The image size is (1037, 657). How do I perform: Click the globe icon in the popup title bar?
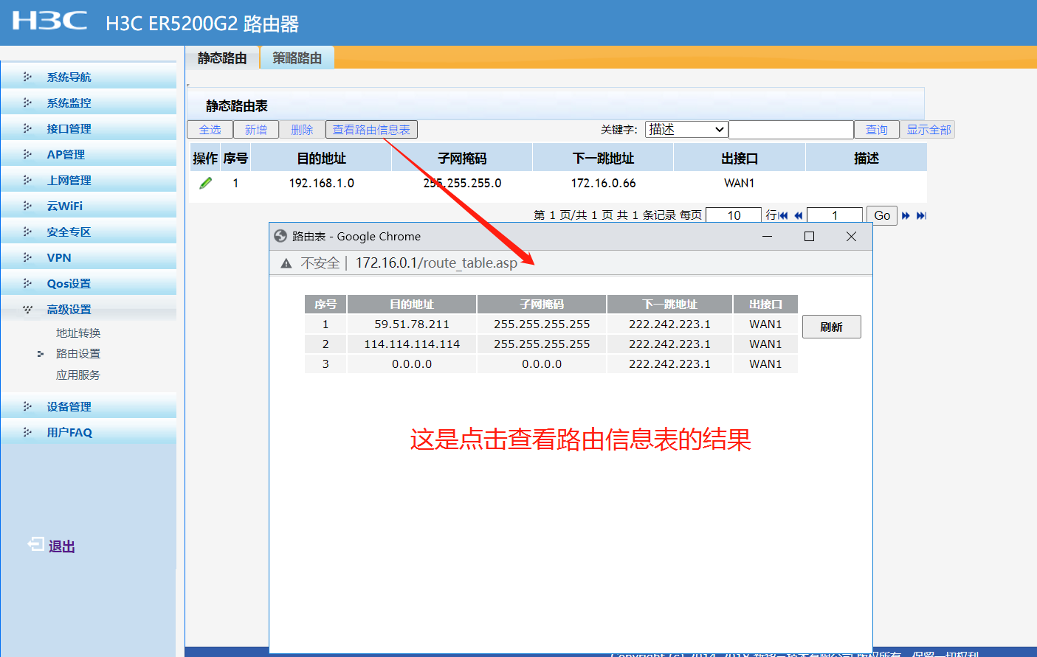[280, 236]
